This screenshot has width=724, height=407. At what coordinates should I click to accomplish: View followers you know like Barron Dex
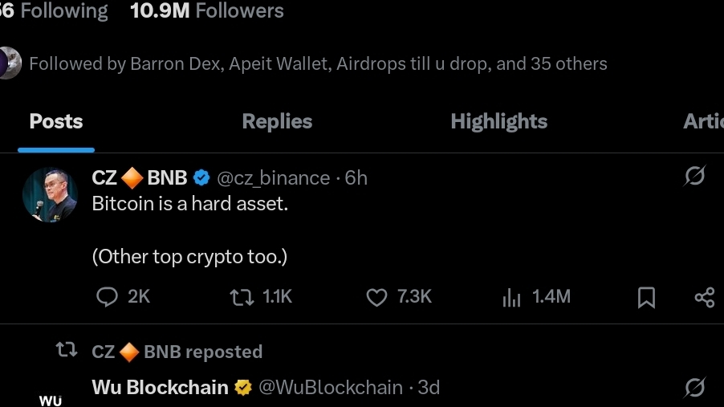[x=318, y=63]
